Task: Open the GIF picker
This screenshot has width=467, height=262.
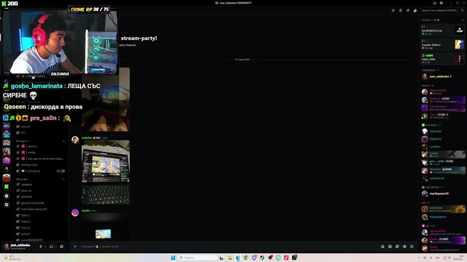Action: tap(390, 246)
